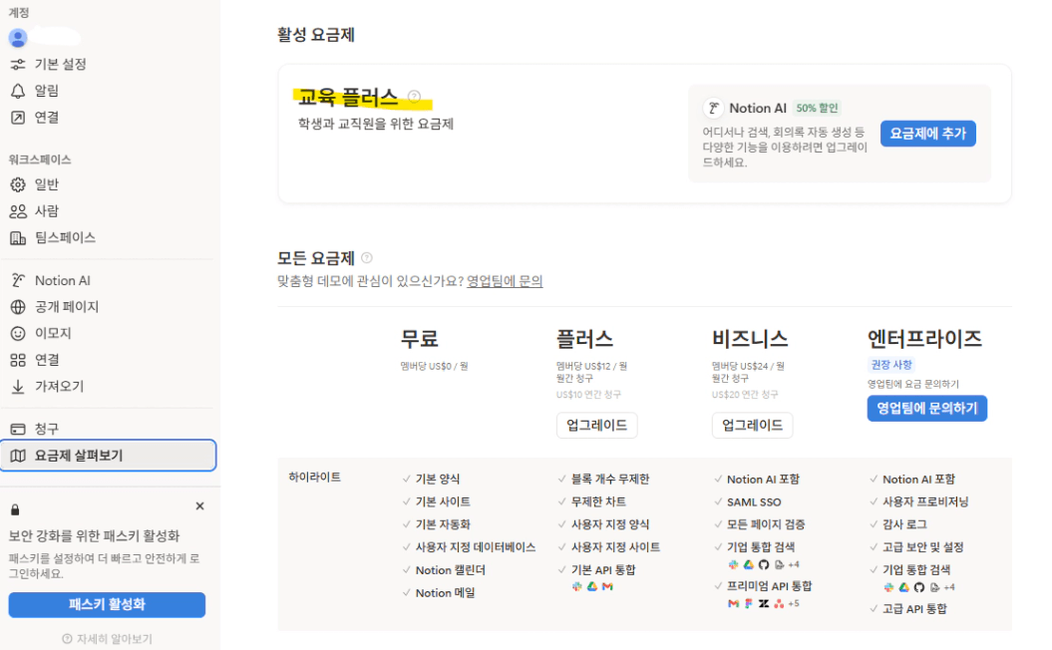Click the 무료 plan heading

(x=420, y=339)
